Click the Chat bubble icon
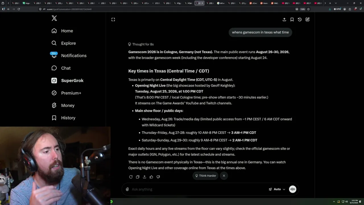Viewport: 364px width, 205px height. tap(54, 68)
